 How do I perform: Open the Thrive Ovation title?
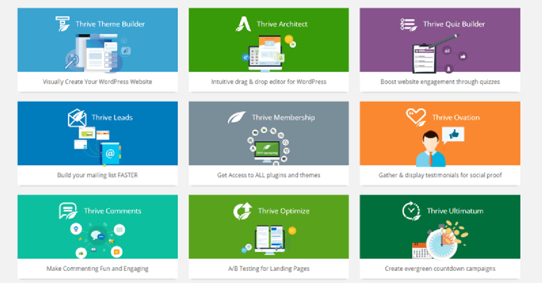456,117
